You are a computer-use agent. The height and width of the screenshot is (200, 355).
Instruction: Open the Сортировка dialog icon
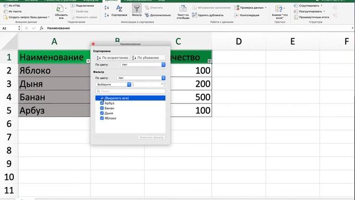tap(119, 9)
